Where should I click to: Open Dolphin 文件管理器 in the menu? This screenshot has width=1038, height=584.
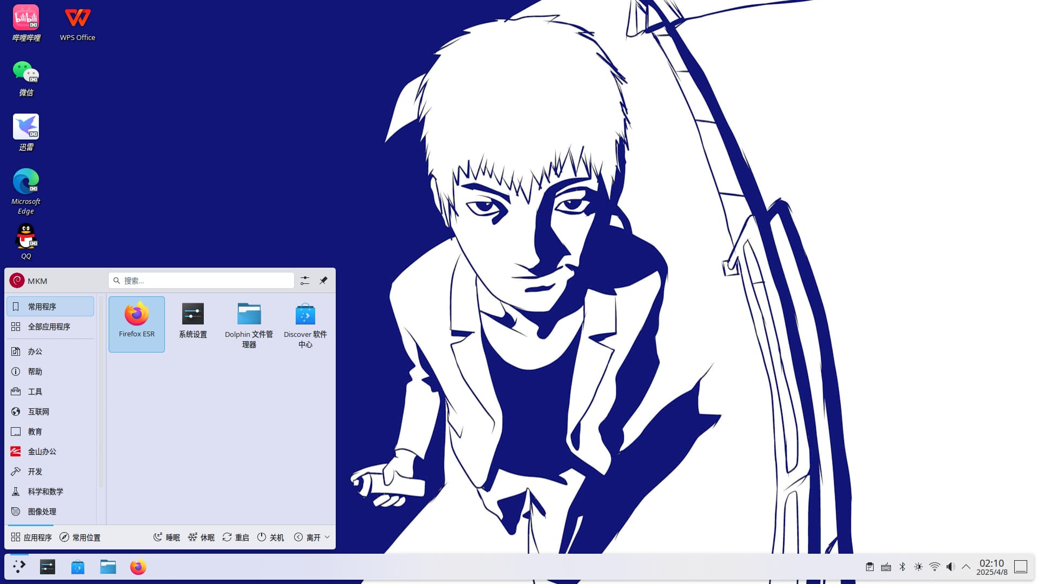point(249,324)
